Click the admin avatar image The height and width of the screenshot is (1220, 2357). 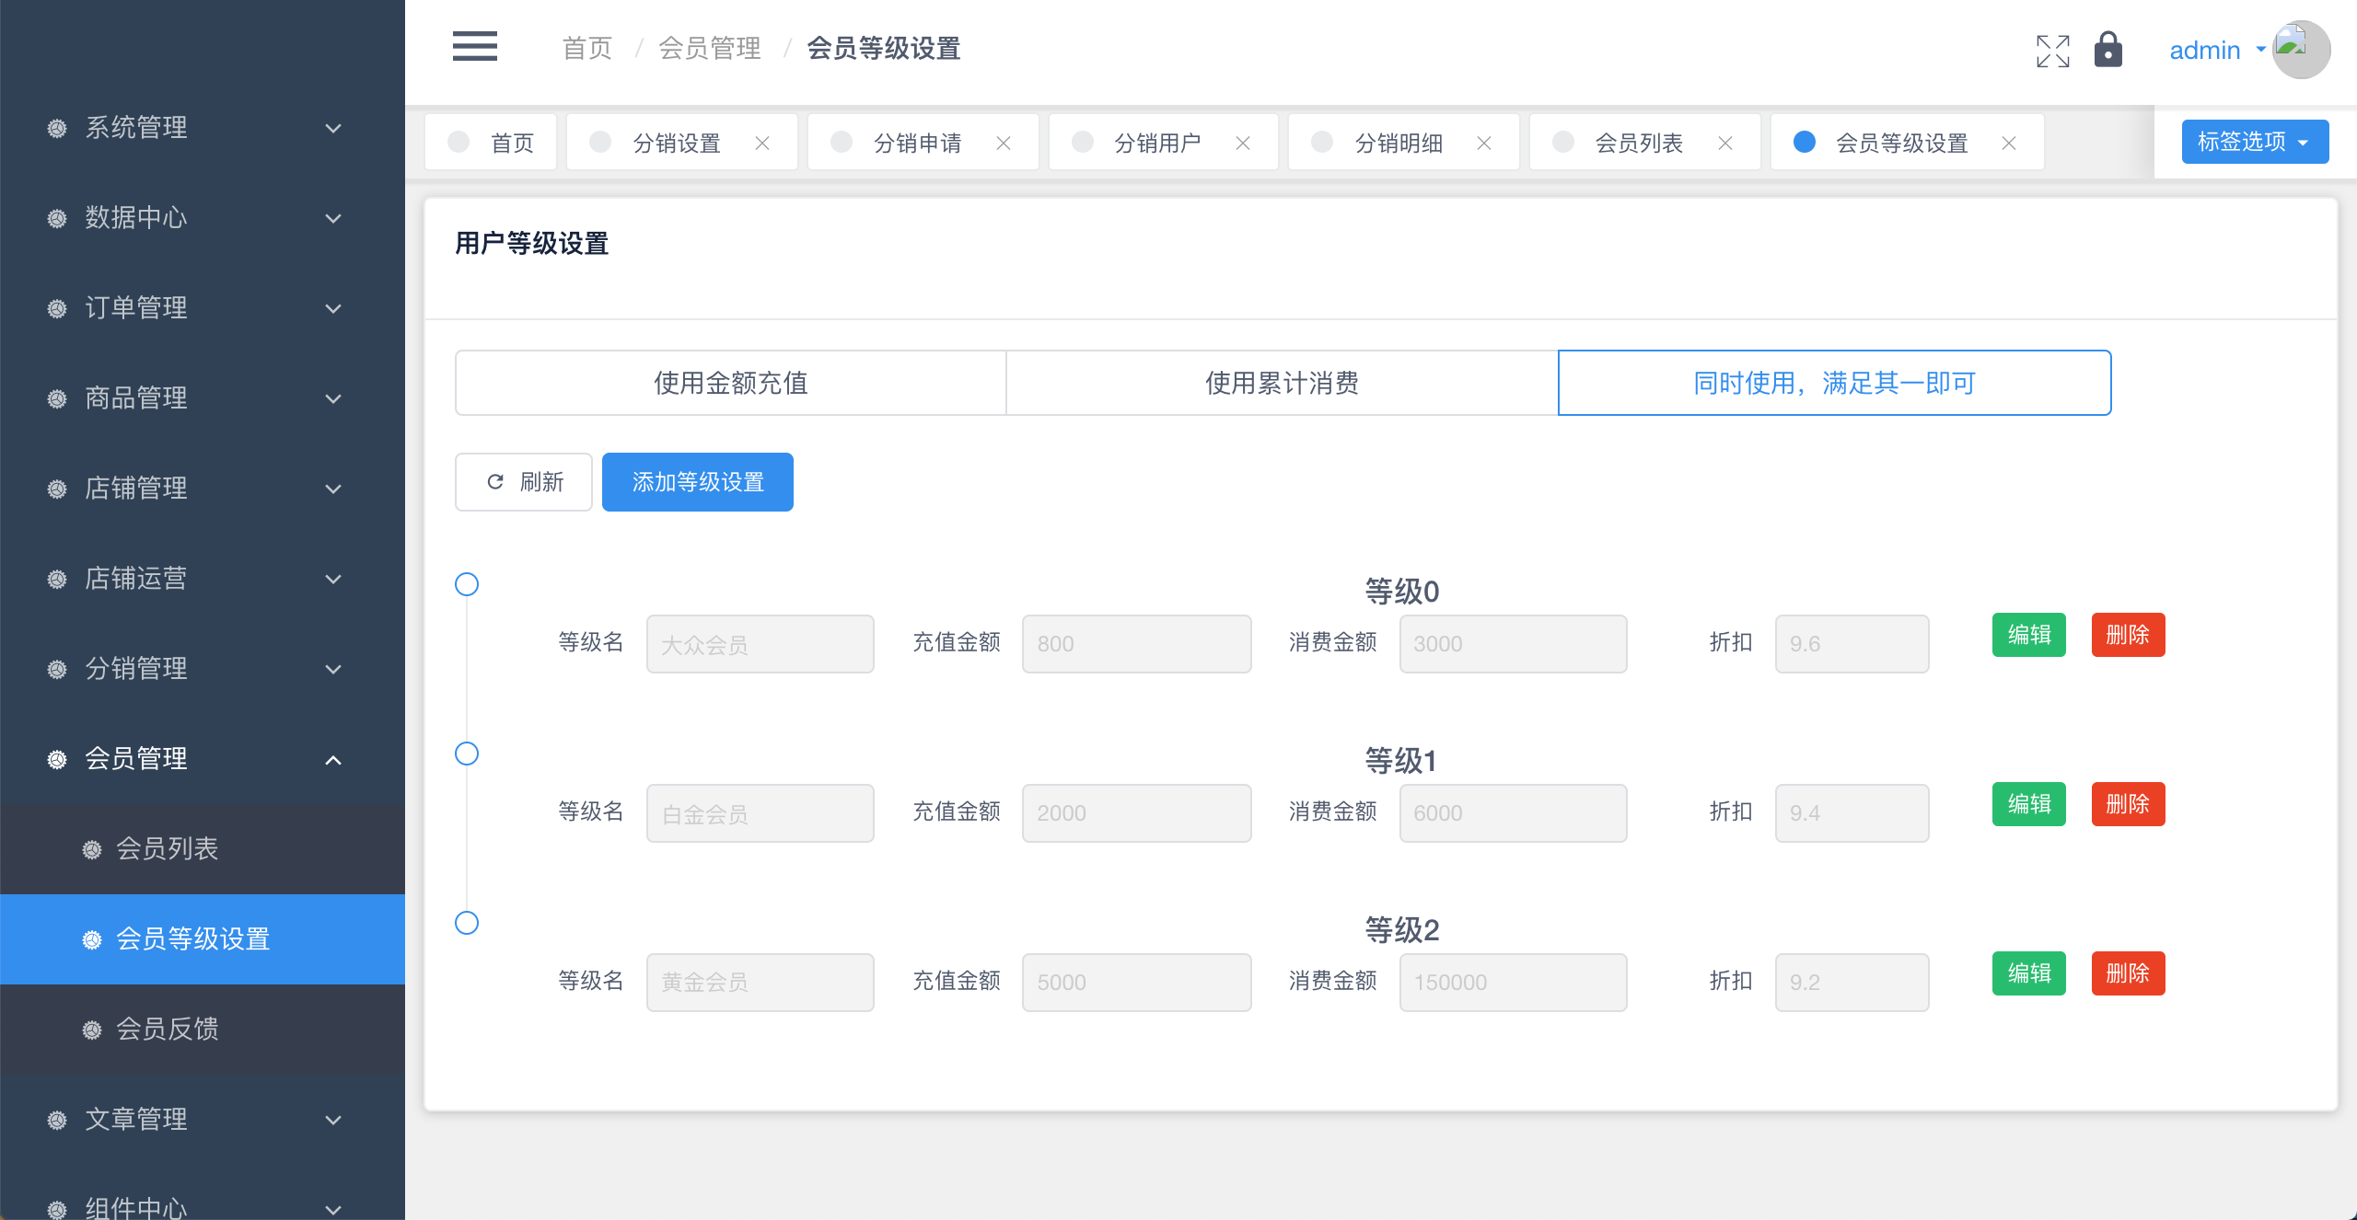(x=2300, y=50)
